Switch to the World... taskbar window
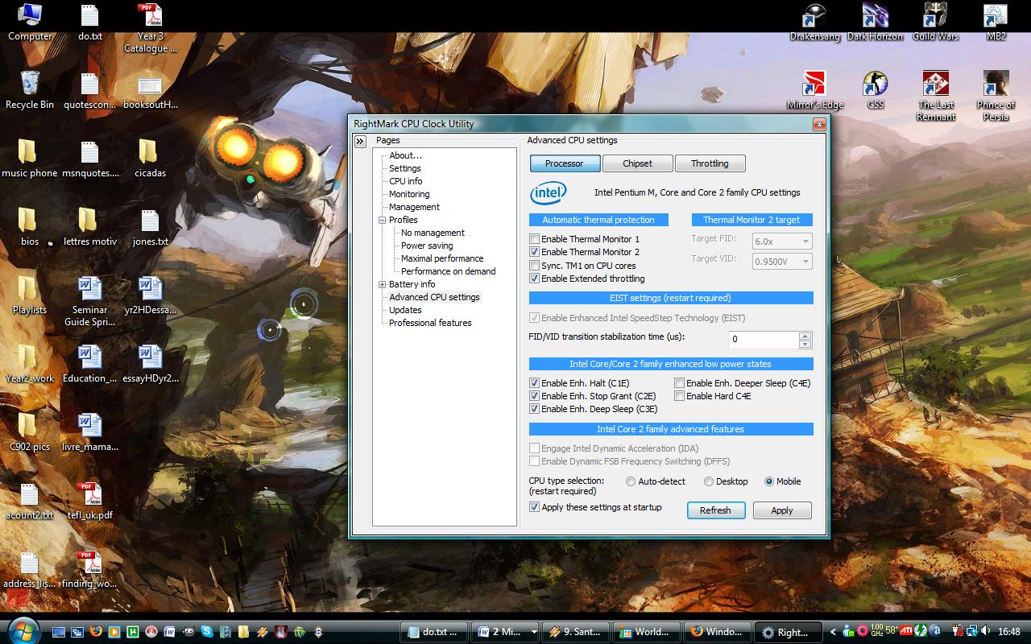Screen dimensions: 1031x644 point(647,632)
